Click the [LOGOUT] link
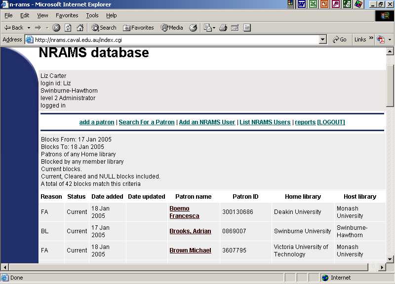The width and height of the screenshot is (395, 284). point(331,122)
